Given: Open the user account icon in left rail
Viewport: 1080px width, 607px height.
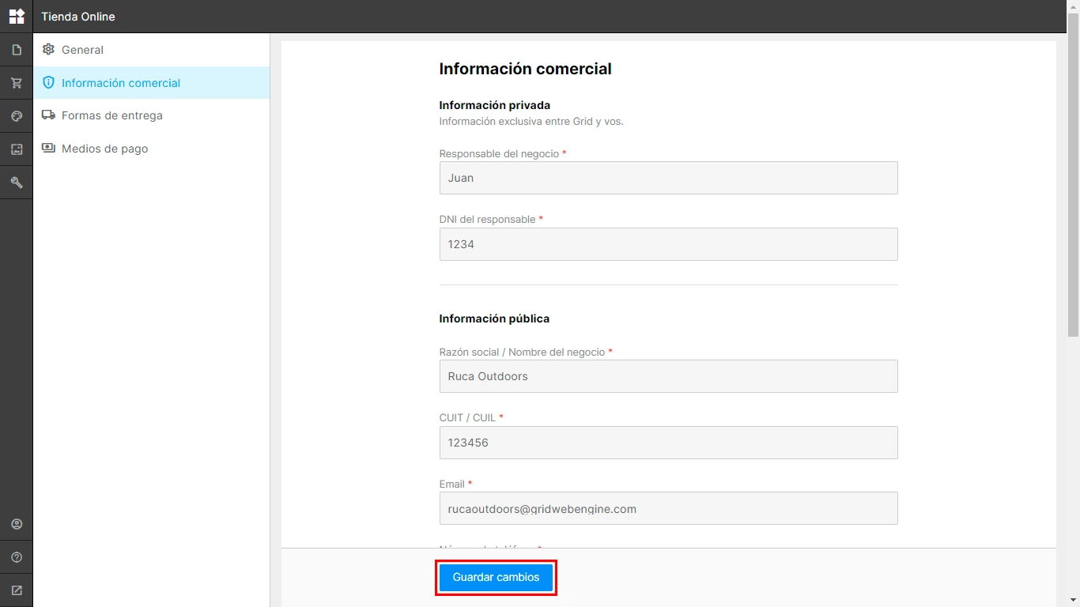Looking at the screenshot, I should tap(17, 524).
